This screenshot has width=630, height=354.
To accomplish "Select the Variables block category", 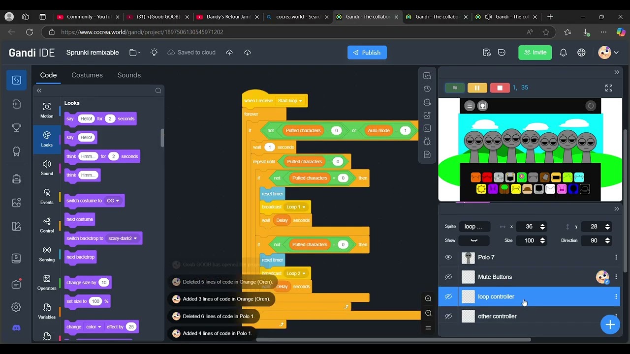I will [x=47, y=311].
